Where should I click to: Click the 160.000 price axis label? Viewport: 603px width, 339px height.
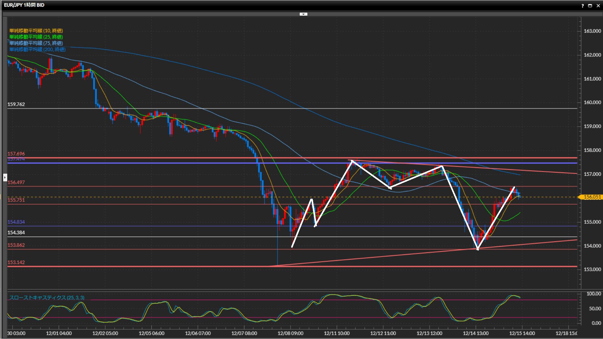[592, 102]
